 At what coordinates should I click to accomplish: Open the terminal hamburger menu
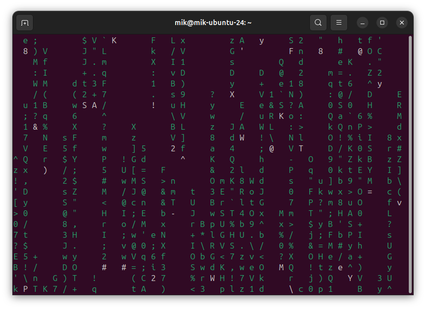[338, 23]
